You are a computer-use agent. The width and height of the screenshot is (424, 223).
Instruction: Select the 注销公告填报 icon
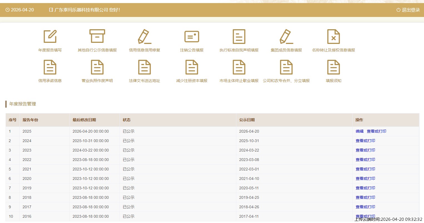tap(192, 37)
